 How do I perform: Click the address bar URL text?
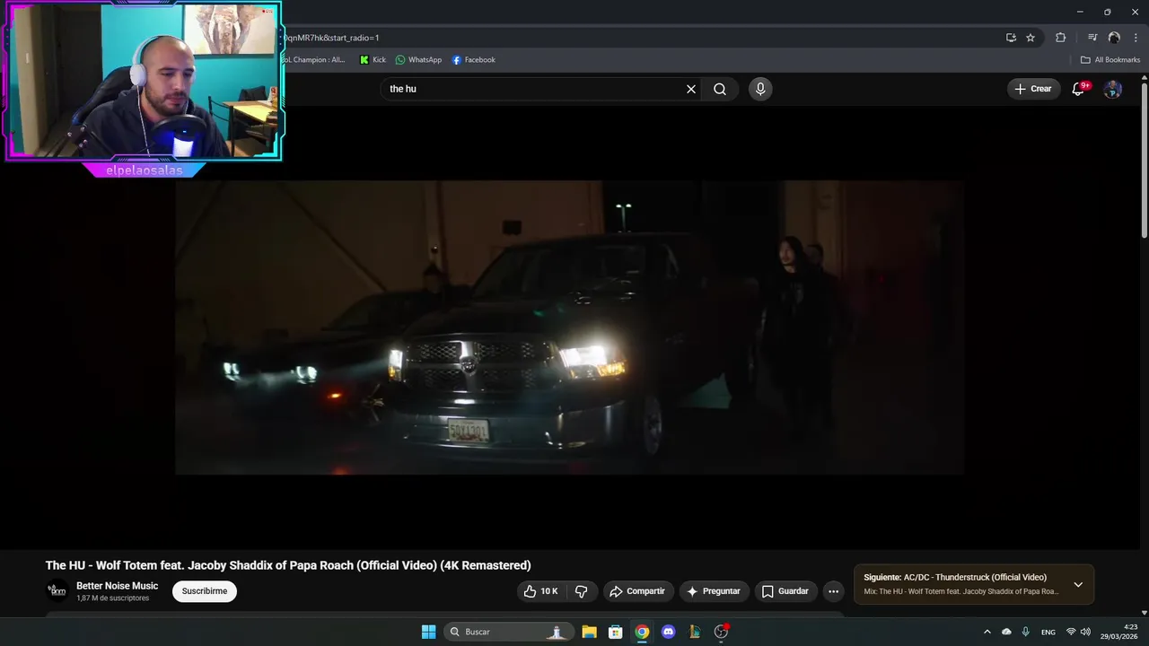click(x=332, y=38)
